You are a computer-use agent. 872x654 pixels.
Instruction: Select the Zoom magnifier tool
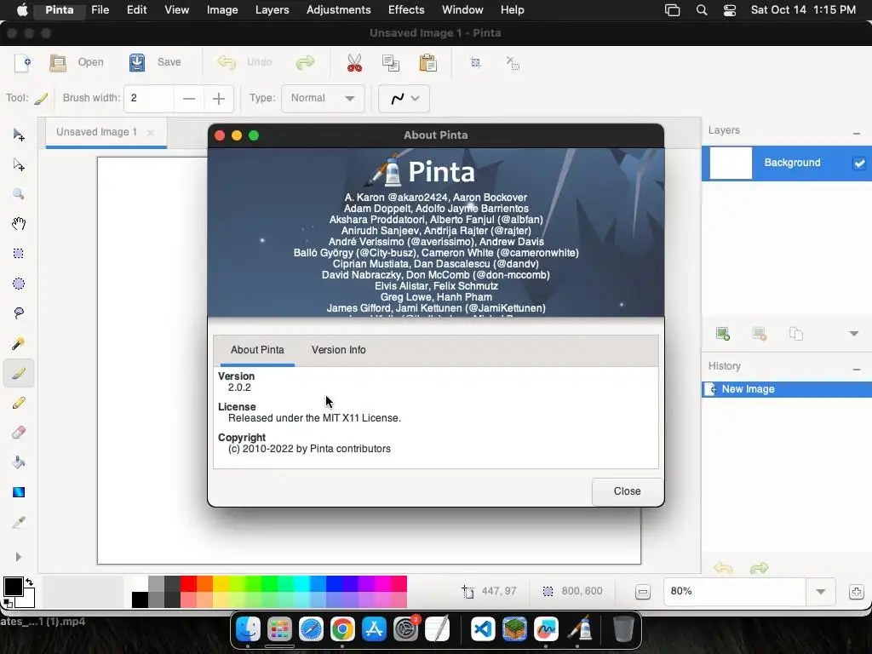point(19,194)
